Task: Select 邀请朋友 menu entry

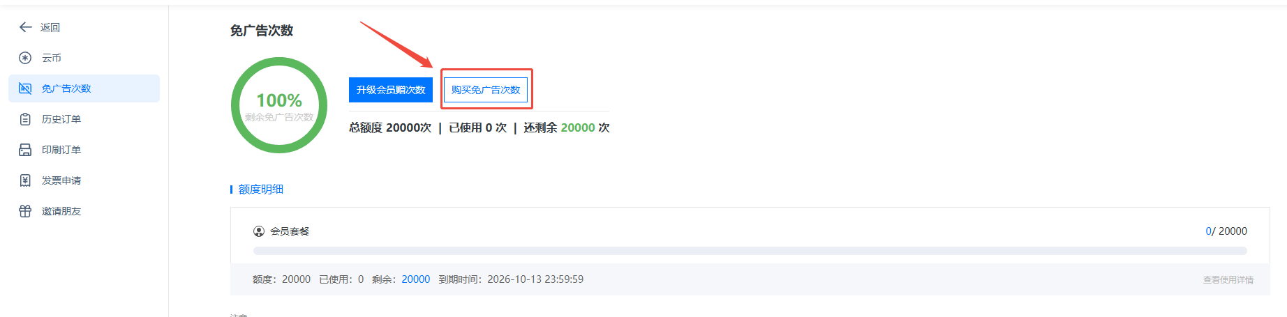Action: 84,211
